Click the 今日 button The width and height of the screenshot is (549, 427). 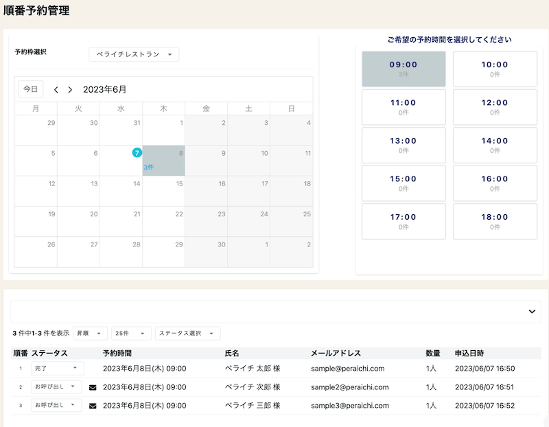point(30,89)
